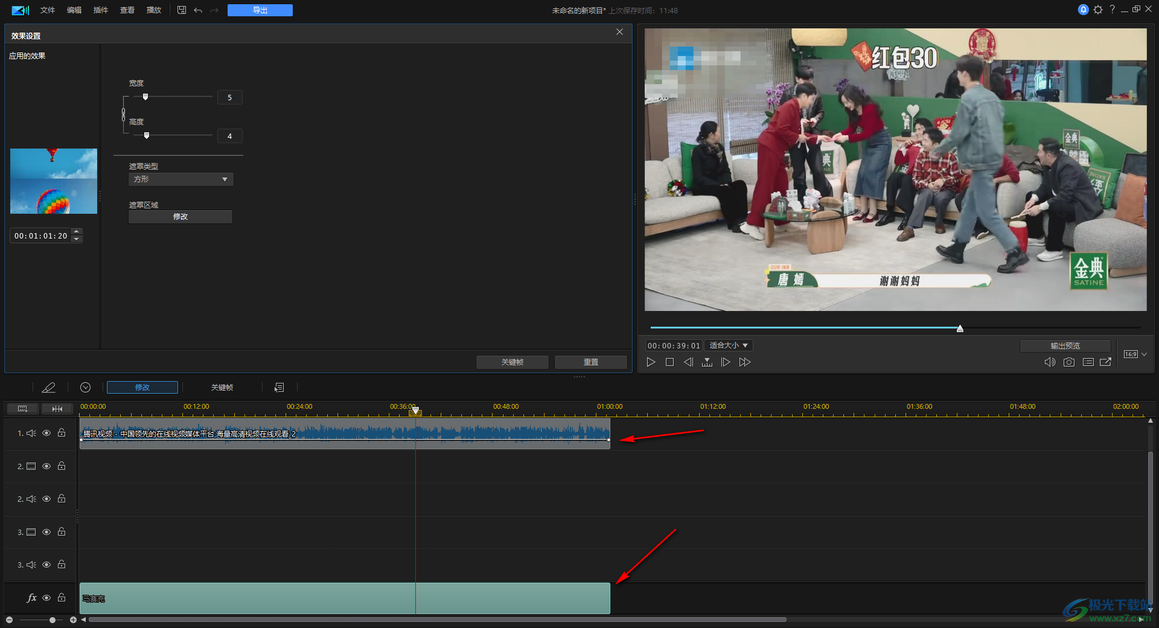The image size is (1159, 628).
Task: Toggle the width-height link chain icon
Action: tap(124, 114)
